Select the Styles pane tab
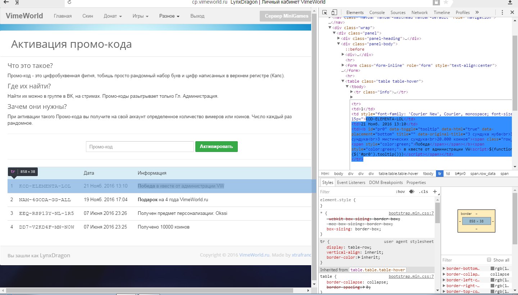518x295 pixels. click(328, 183)
